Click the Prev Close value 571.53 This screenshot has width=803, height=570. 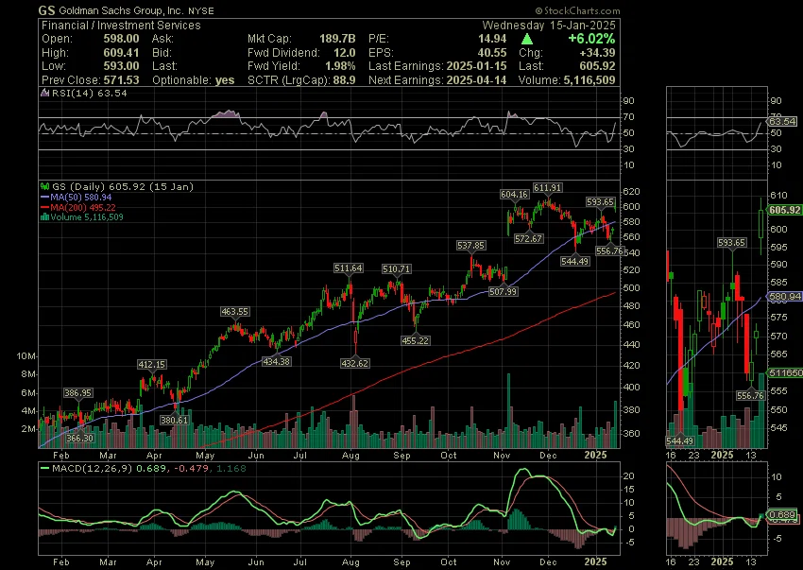[121, 80]
